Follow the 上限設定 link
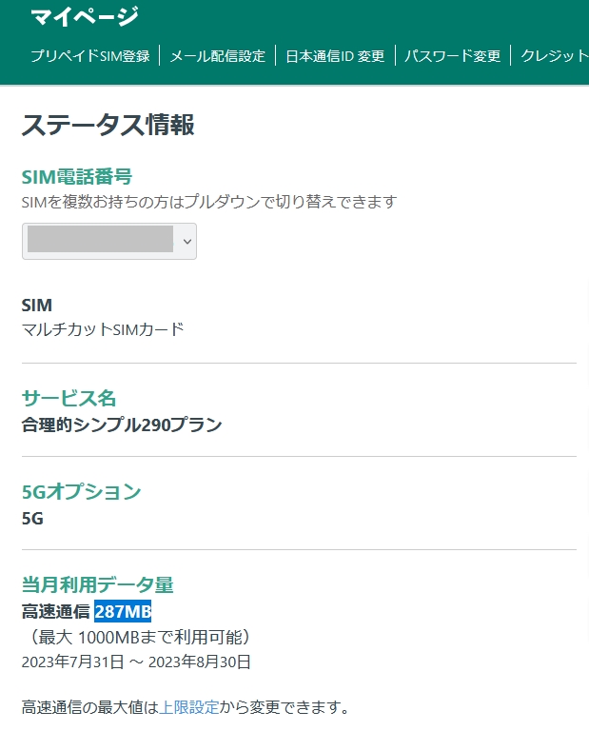The width and height of the screenshot is (589, 731). [188, 707]
